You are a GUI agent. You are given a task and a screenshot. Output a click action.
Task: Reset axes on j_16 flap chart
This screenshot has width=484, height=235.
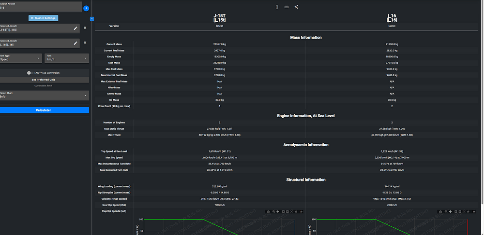pos(468,212)
